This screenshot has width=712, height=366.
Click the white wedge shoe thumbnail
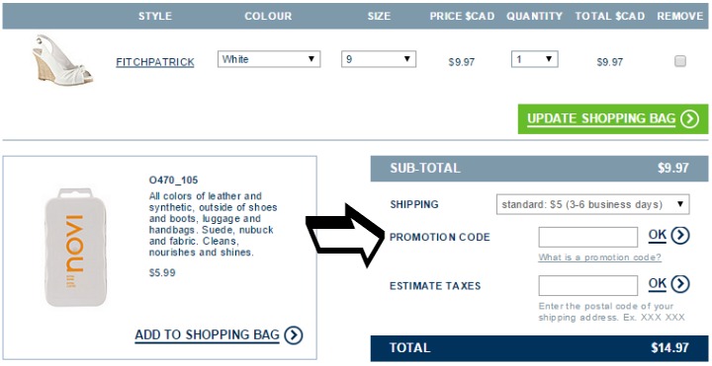[x=62, y=59]
